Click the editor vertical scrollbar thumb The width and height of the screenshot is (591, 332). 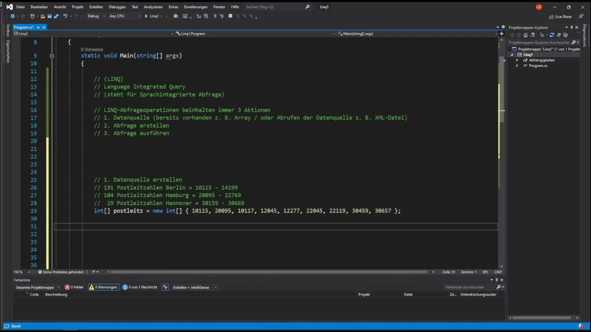(502, 89)
